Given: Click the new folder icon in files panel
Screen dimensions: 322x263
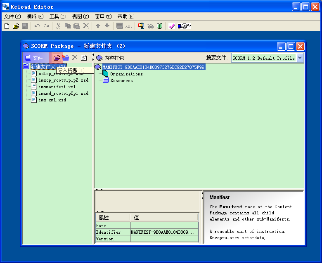Looking at the screenshot, I should tap(66, 58).
